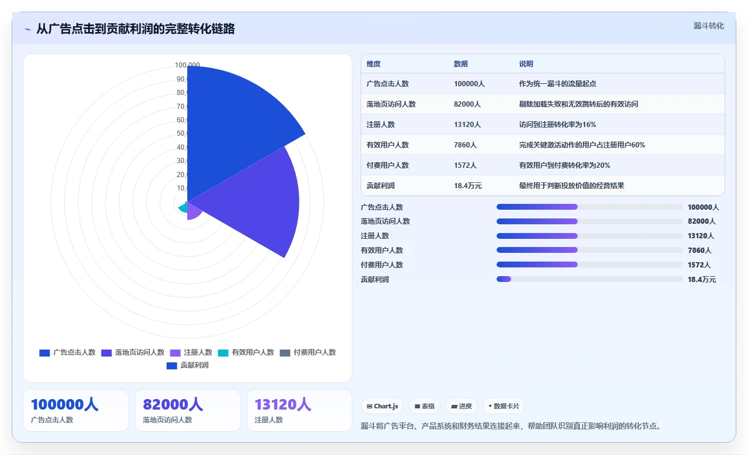The height and width of the screenshot is (455, 748).
Task: Select the 进度 tag
Action: coord(461,406)
